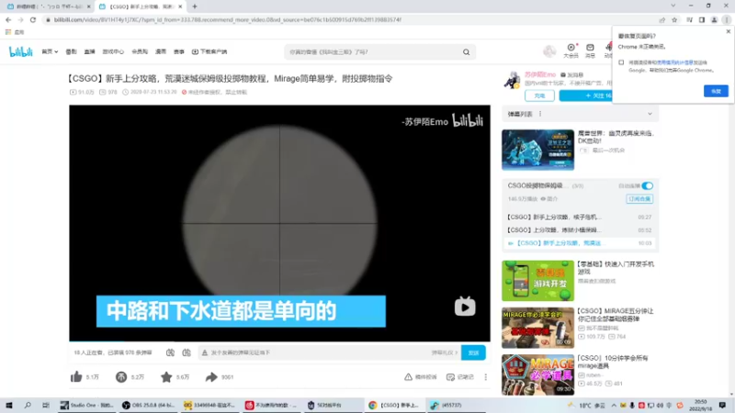Open the 消息 messages icon
Image resolution: width=735 pixels, height=413 pixels.
coord(590,50)
